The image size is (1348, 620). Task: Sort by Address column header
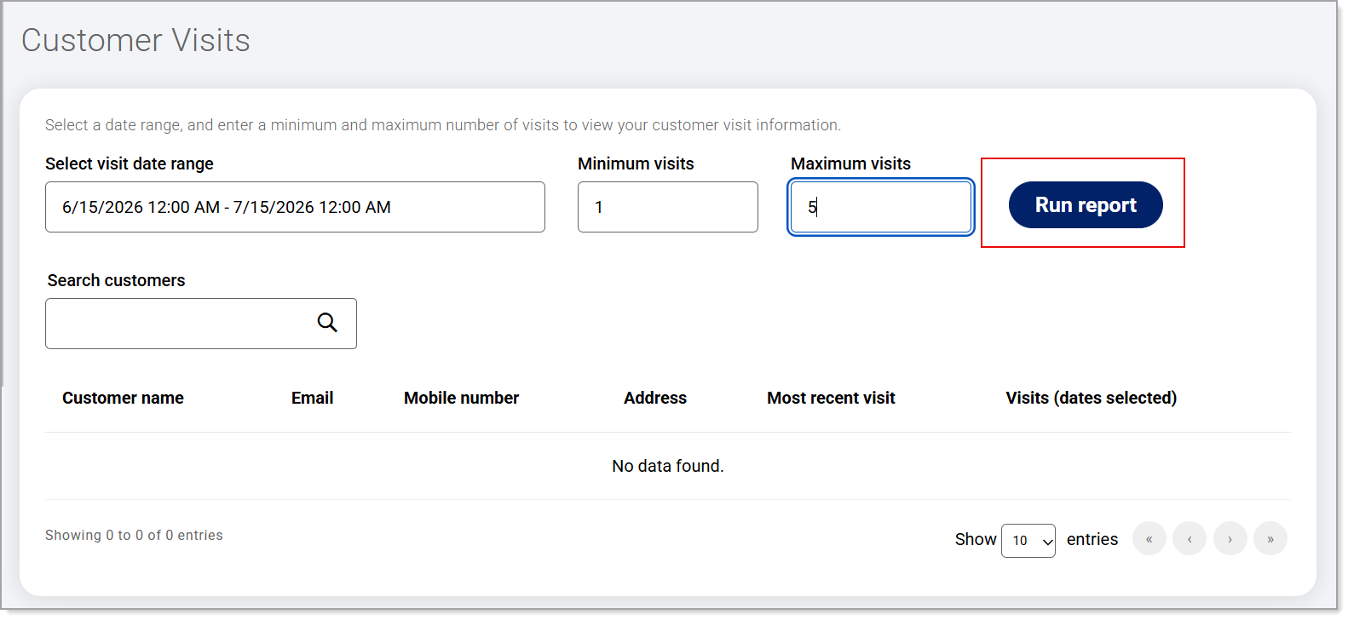tap(654, 398)
